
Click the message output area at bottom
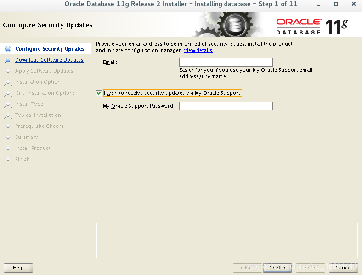click(x=226, y=241)
